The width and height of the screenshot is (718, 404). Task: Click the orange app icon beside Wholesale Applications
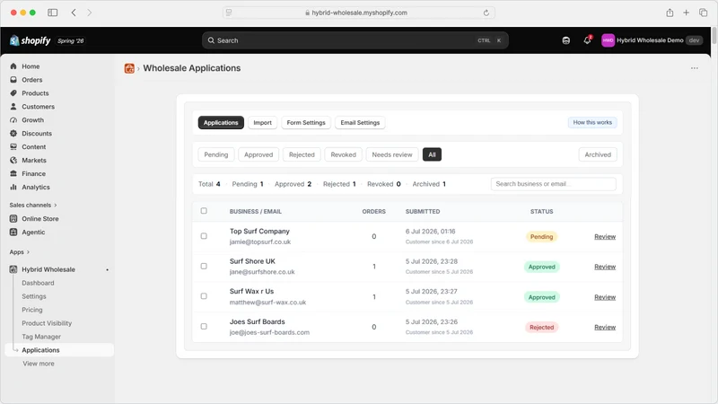coord(129,68)
